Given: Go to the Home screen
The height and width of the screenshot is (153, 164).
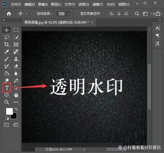Looking at the screenshot, I should point(9,13).
